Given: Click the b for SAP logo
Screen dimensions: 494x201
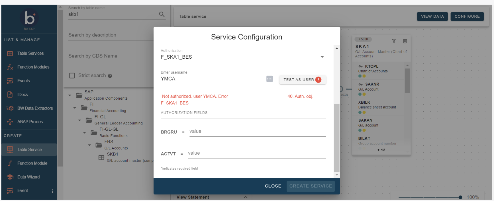Looking at the screenshot, I should tap(29, 19).
